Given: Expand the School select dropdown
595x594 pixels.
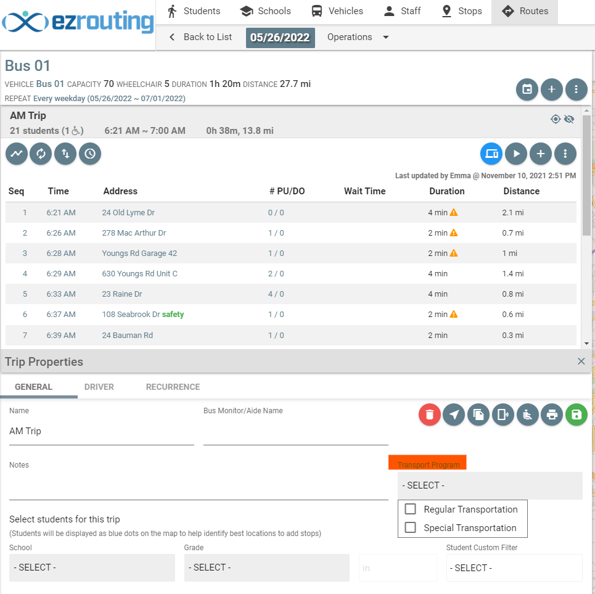Looking at the screenshot, I should 92,567.
